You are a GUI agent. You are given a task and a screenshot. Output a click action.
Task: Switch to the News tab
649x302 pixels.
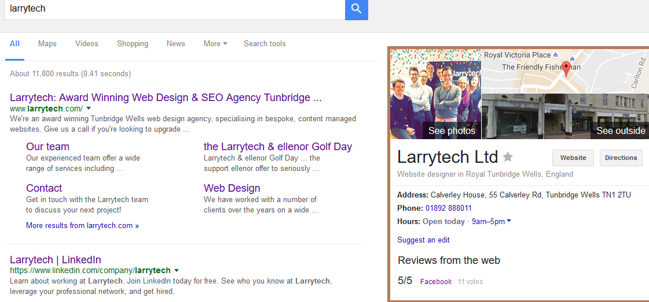[176, 43]
